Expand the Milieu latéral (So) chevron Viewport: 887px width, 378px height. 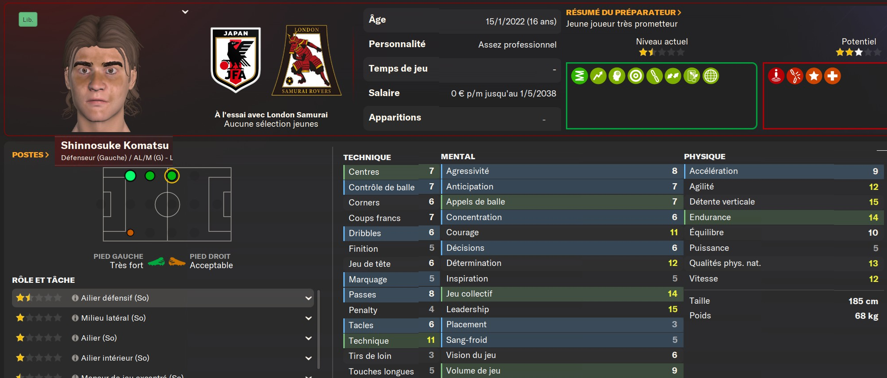tap(308, 318)
